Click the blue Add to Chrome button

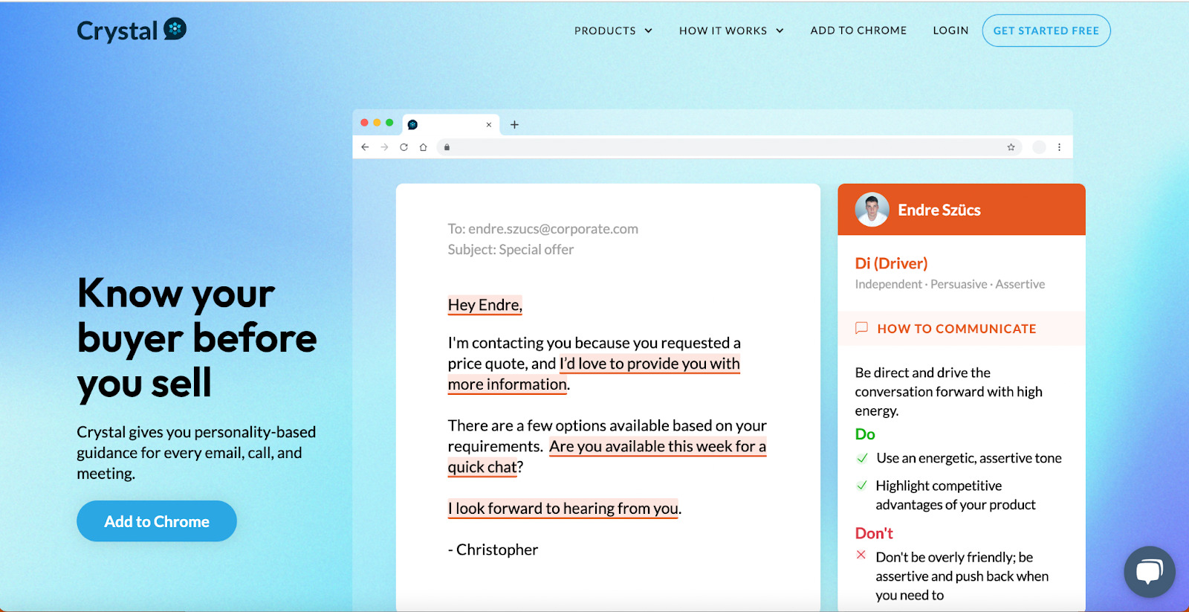click(157, 521)
